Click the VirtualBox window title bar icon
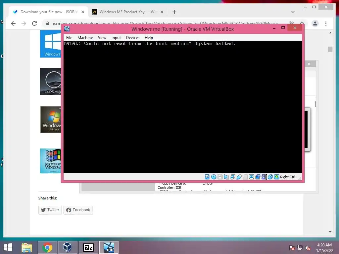Screen dimensions: 339x254 coord(67,29)
